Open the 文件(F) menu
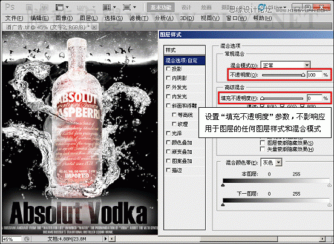334x244 pixels. (x=15, y=18)
